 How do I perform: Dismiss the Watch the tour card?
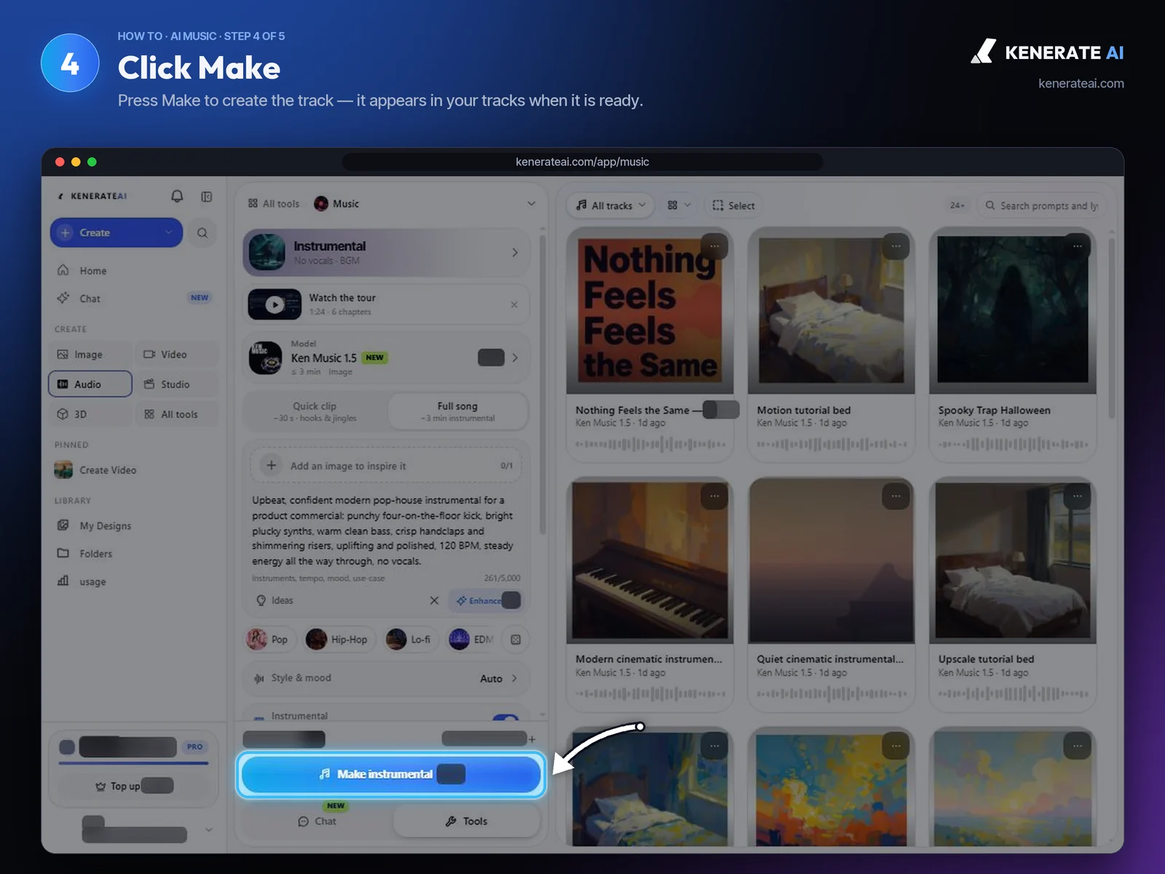pos(514,304)
